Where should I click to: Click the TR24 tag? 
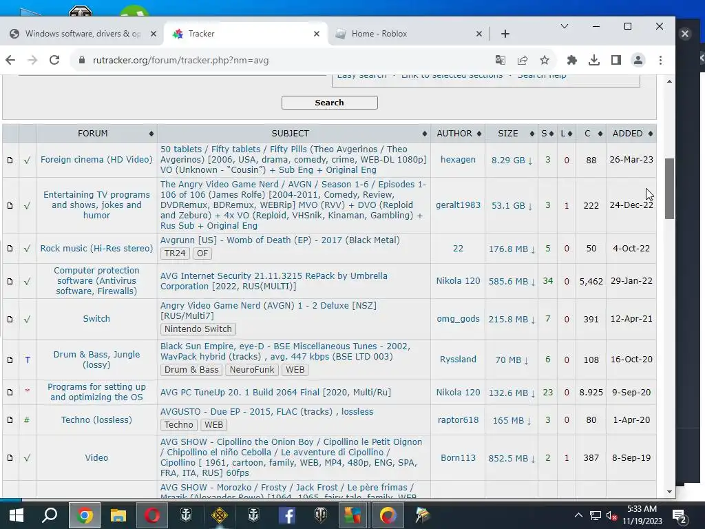(175, 253)
